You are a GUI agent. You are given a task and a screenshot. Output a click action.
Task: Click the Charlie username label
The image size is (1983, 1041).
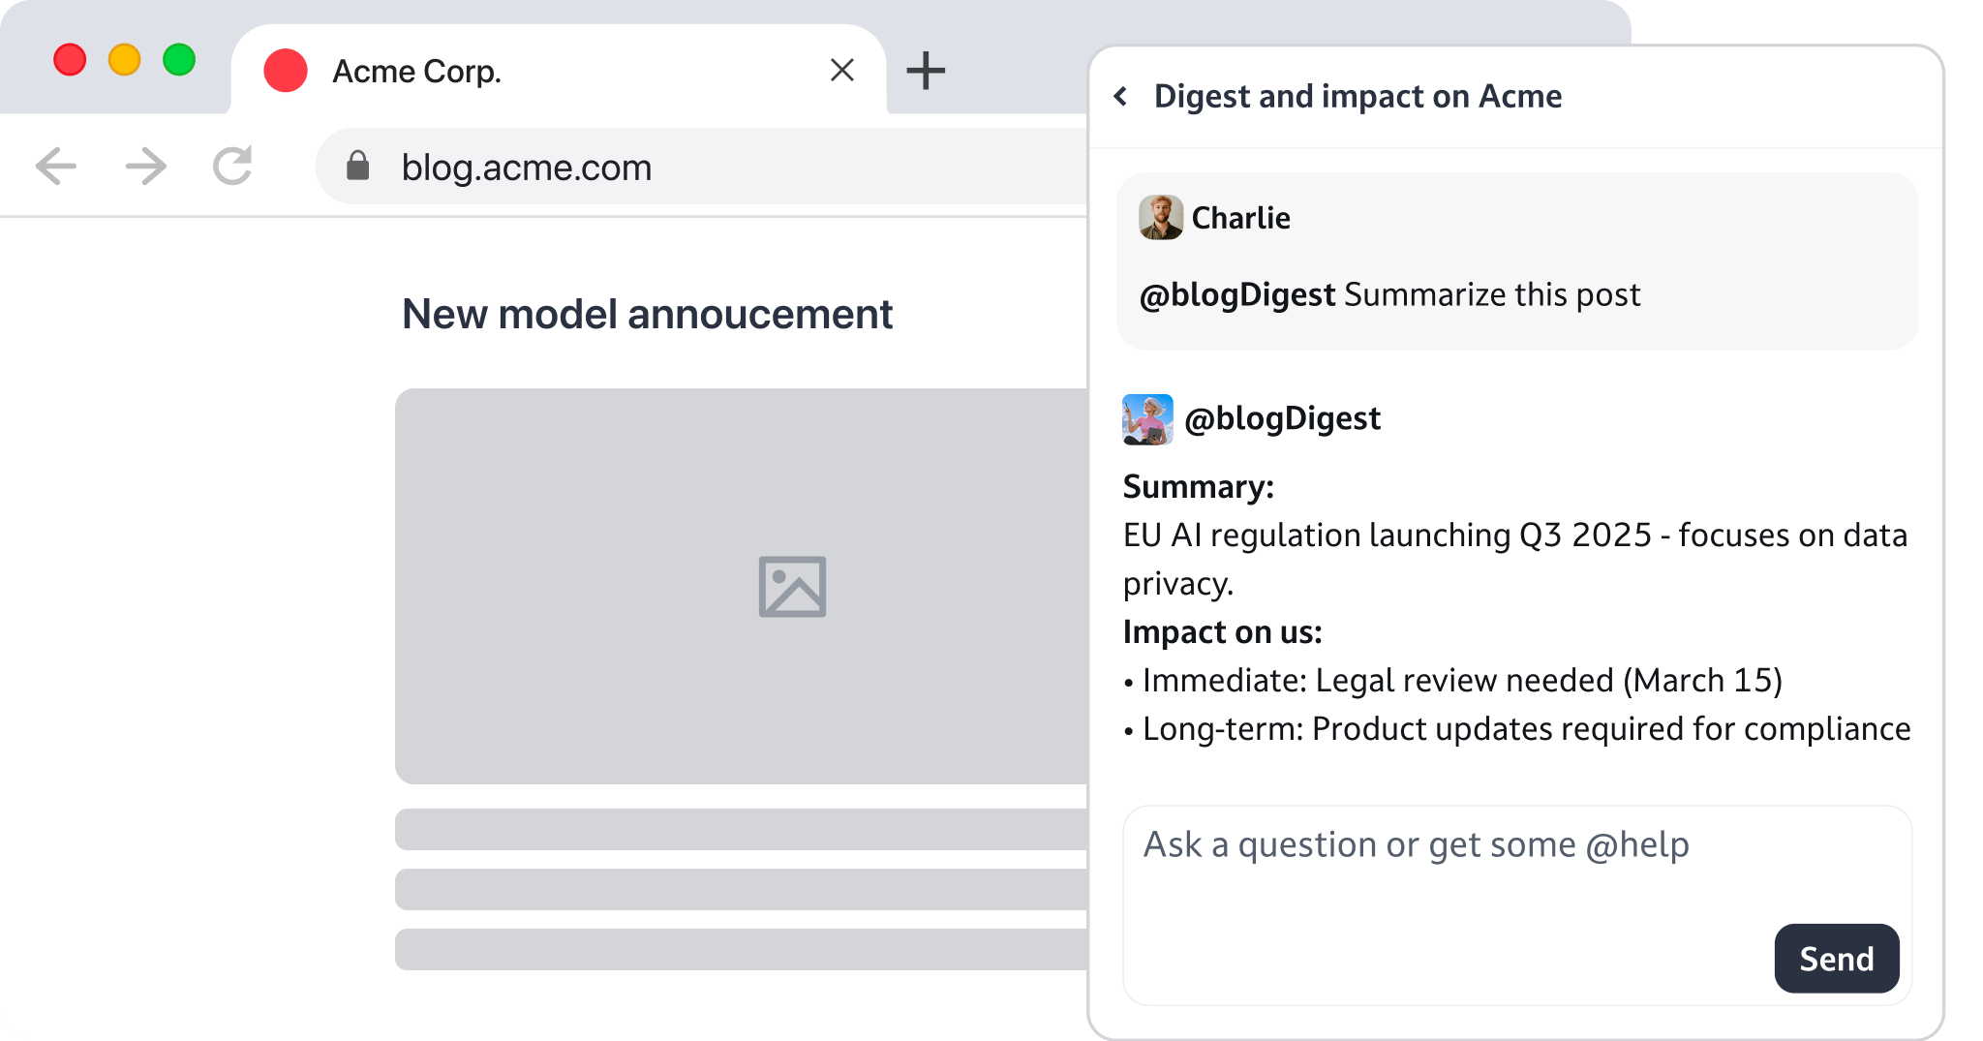click(1240, 218)
